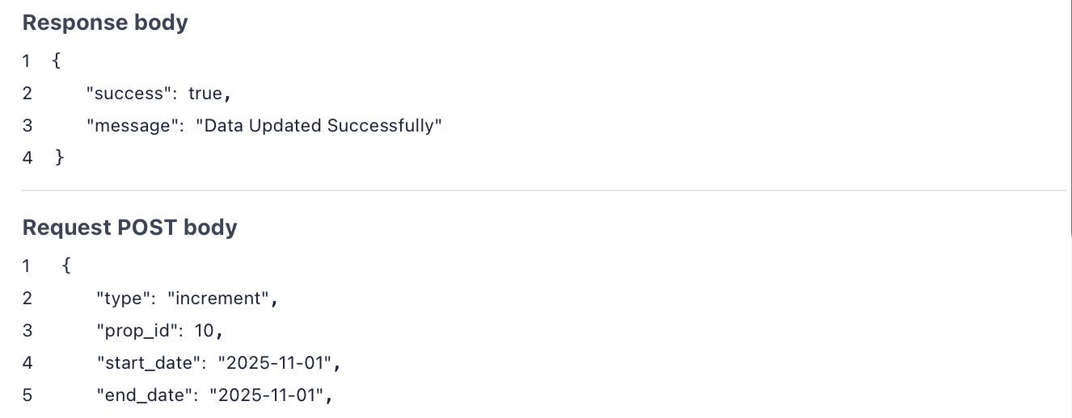This screenshot has height=418, width=1072.
Task: Click the opening brace in Request POST body
Action: click(65, 265)
